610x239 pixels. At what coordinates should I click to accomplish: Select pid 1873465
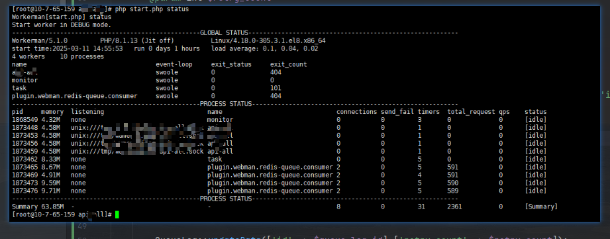(25, 167)
